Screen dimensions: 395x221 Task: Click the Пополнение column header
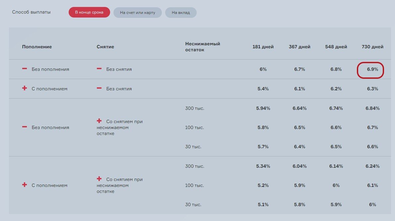tap(37, 47)
